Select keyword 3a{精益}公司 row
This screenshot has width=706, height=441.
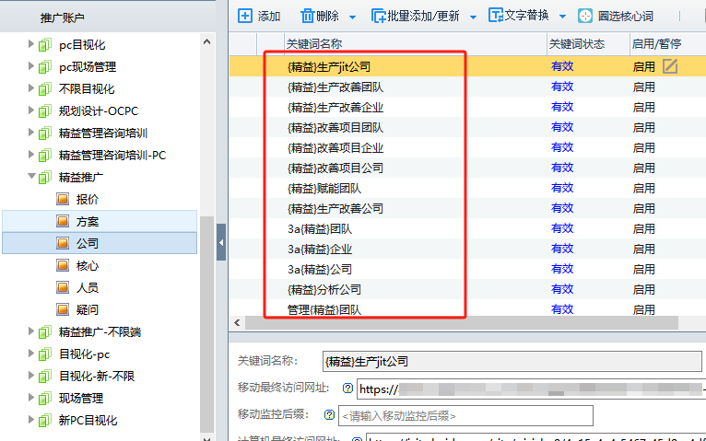click(467, 269)
